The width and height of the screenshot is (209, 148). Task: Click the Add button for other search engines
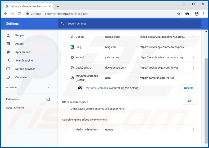tap(190, 101)
